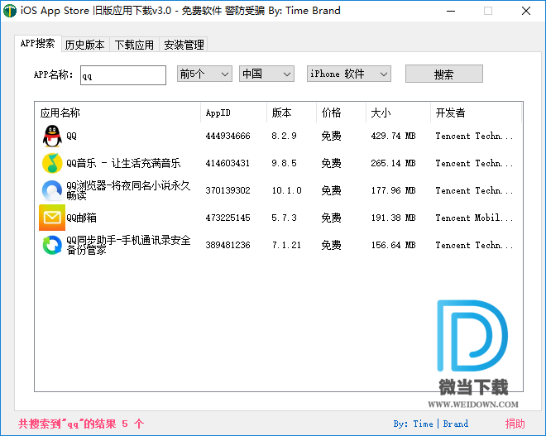Expand the 前5个 result count dropdown
Screen dimensions: 546x436
pos(204,74)
